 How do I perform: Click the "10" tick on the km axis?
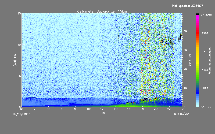[x=19, y=44]
